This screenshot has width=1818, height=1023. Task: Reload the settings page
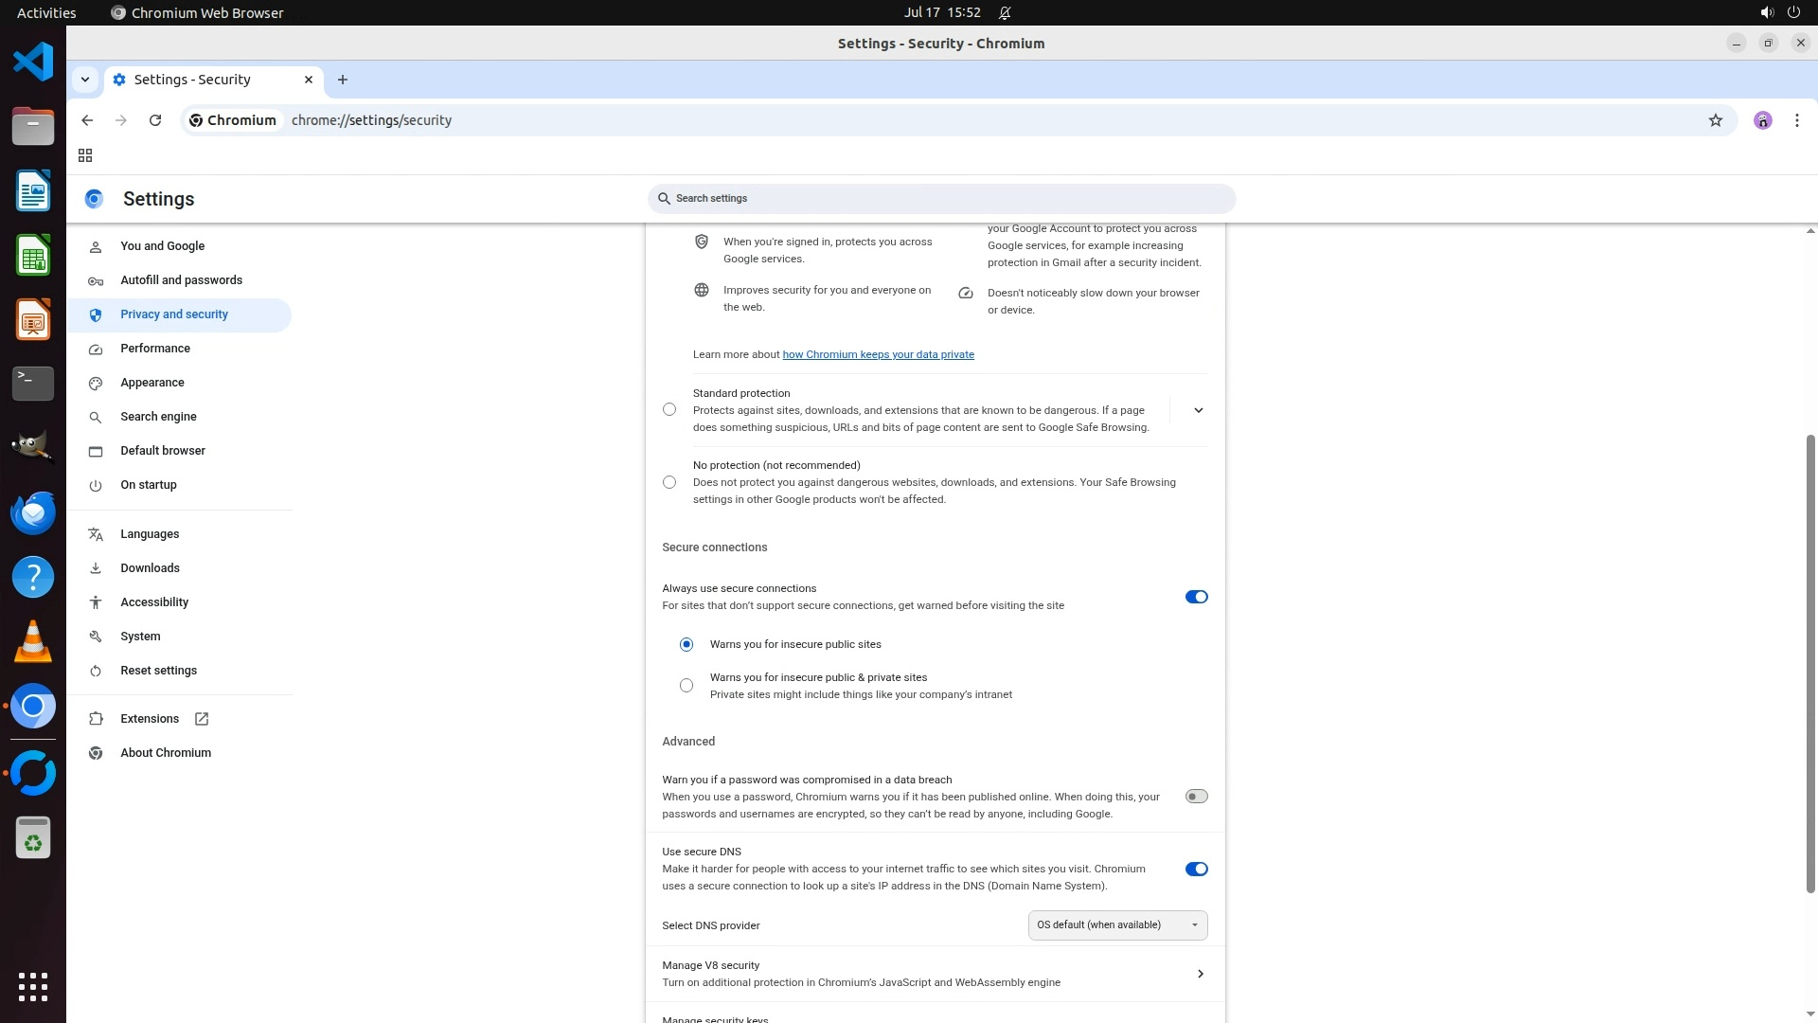pos(155,120)
